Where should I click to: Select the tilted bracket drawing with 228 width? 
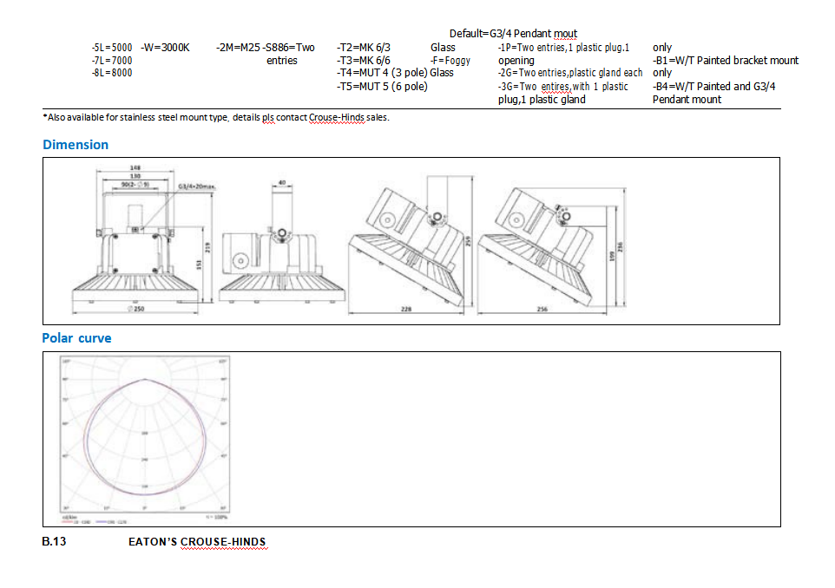pyautogui.click(x=408, y=247)
